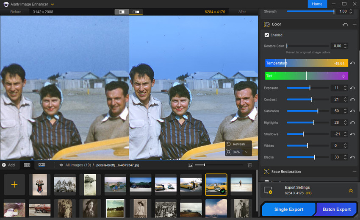Click the Restore Color value stepper arrows
Viewport: 360px width, 220px height.
tap(345, 46)
